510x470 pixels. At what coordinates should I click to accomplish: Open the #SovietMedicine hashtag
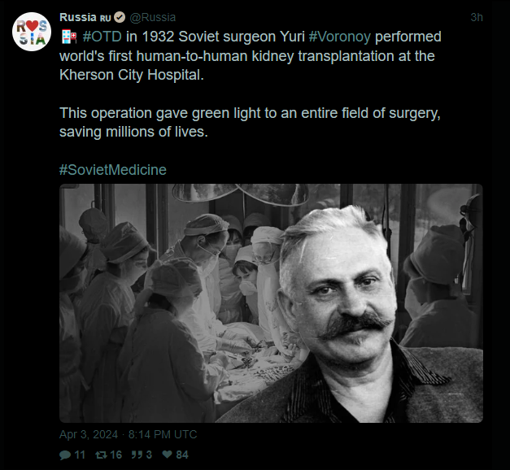pos(113,170)
